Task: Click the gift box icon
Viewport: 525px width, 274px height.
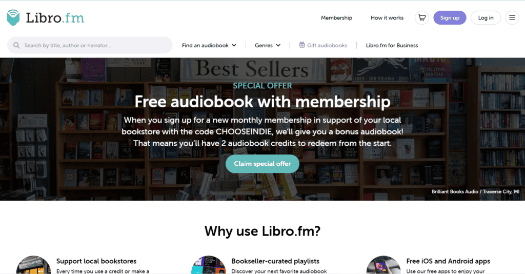Action: (x=301, y=45)
